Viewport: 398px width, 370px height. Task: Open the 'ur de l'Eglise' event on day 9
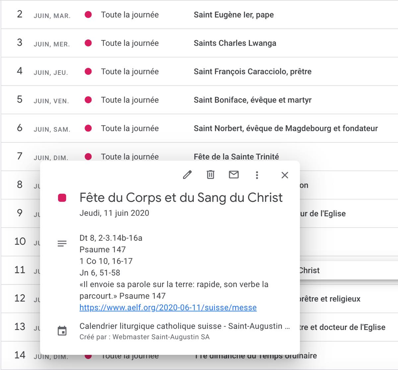[x=323, y=214]
